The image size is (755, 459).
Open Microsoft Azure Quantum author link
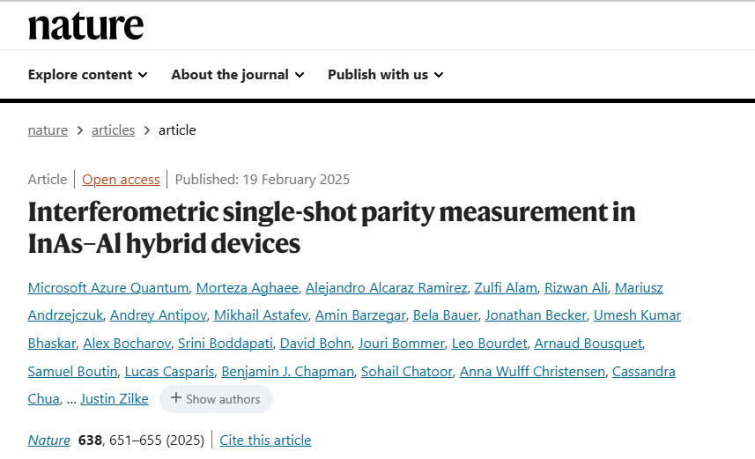pyautogui.click(x=108, y=288)
